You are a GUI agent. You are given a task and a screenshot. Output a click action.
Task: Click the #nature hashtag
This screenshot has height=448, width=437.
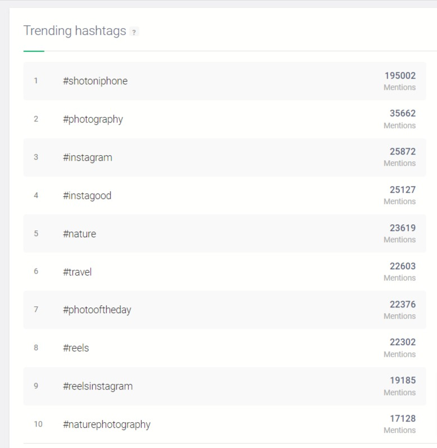79,234
